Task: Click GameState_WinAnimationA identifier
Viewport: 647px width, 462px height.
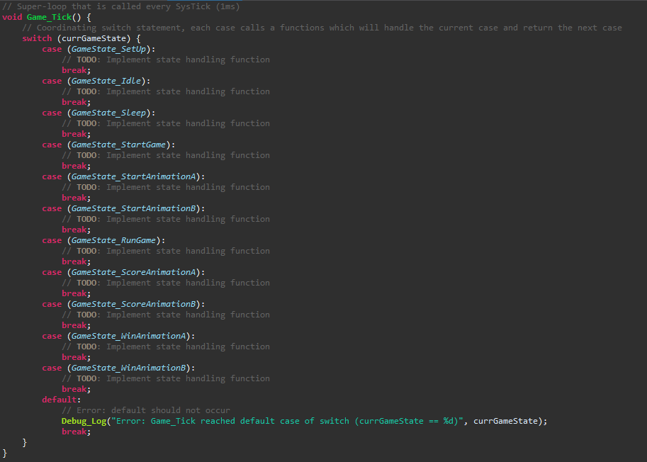Action: tap(129, 336)
